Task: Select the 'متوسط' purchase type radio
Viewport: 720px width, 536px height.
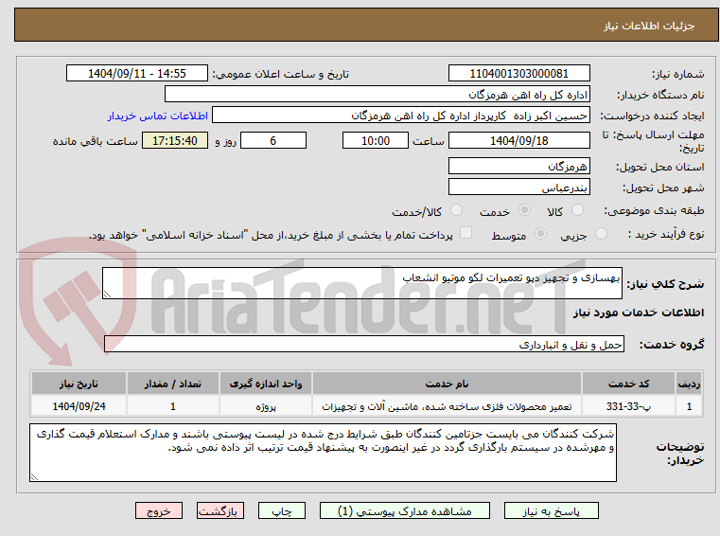Action: (540, 234)
